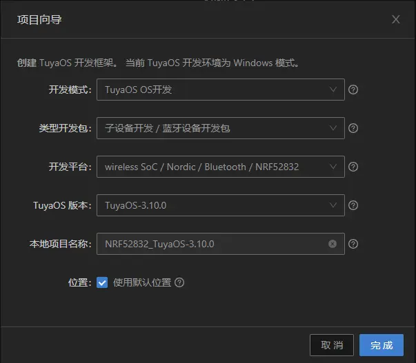Click the 完成 button
This screenshot has width=416, height=363.
tap(382, 345)
